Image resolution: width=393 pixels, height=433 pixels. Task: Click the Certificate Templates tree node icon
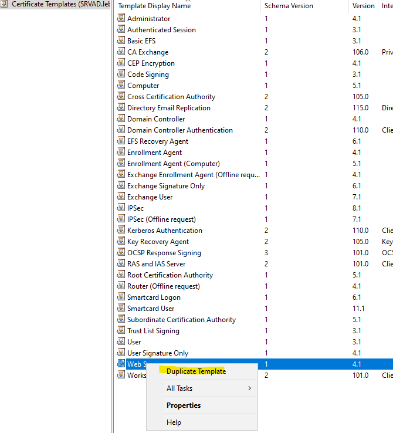pyautogui.click(x=5, y=4)
